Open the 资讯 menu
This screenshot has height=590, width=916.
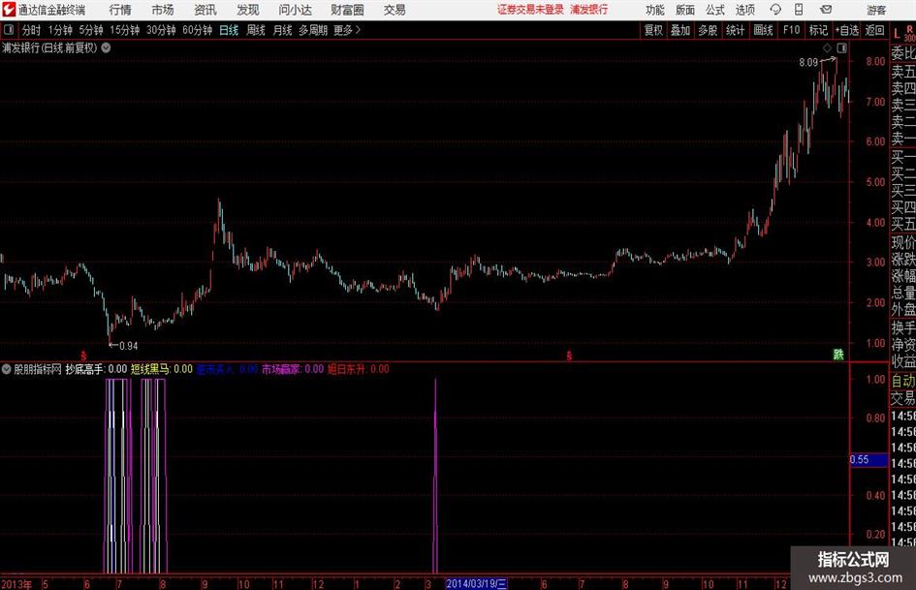tap(205, 10)
